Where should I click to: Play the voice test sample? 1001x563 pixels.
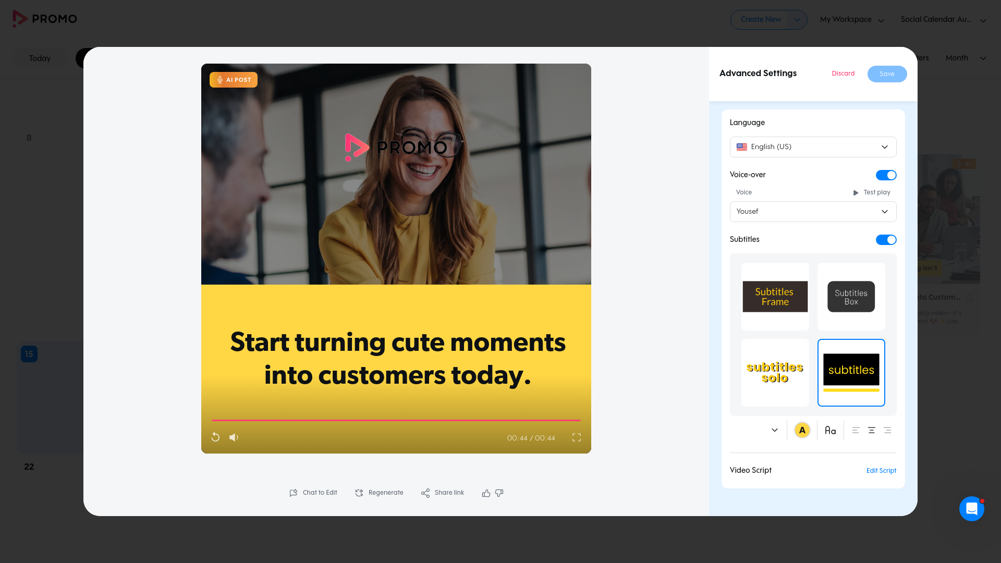[872, 192]
